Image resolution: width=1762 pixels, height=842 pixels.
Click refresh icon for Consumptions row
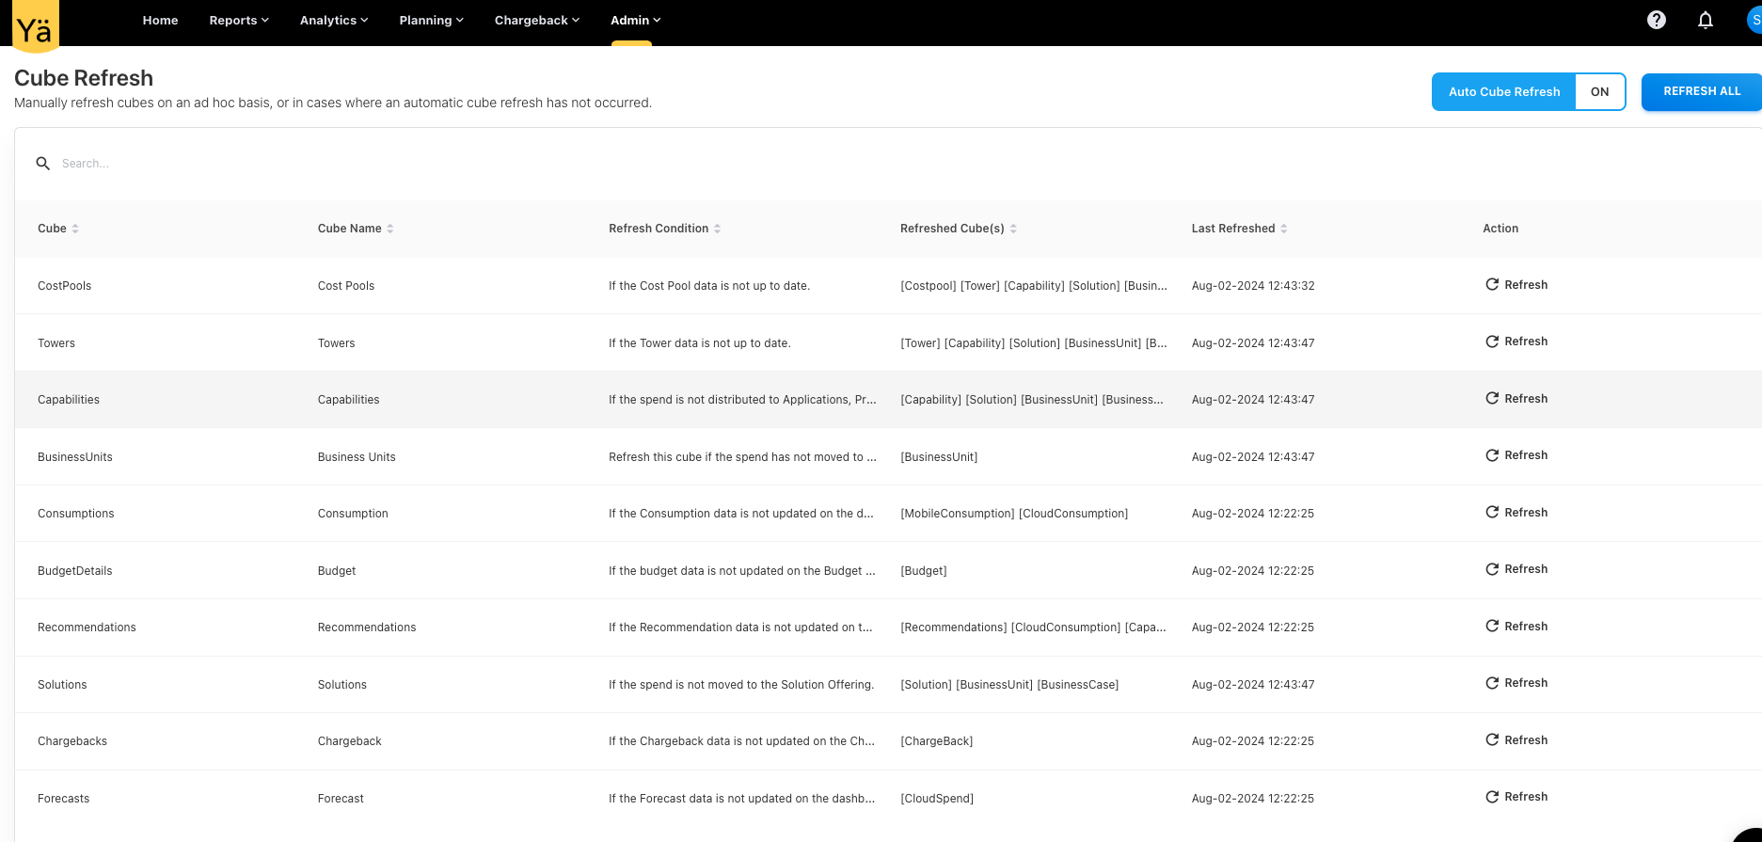(x=1492, y=513)
